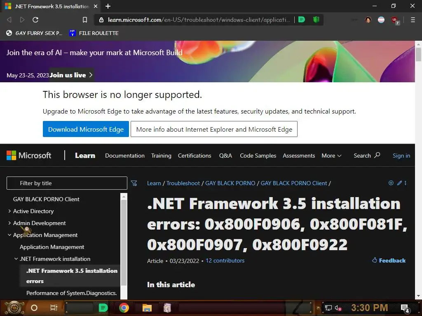Focus the Filter by title input field

67,183
